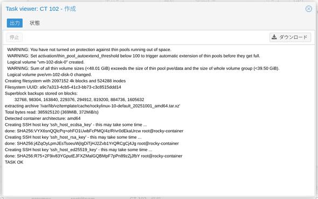Click the 'Sum of all thin volume sizes' warning
Screen dimensions: 318x199
point(143,68)
